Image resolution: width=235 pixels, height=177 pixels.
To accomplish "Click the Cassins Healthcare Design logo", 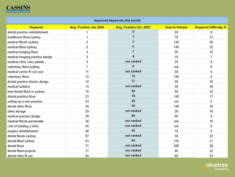I will click(18, 9).
